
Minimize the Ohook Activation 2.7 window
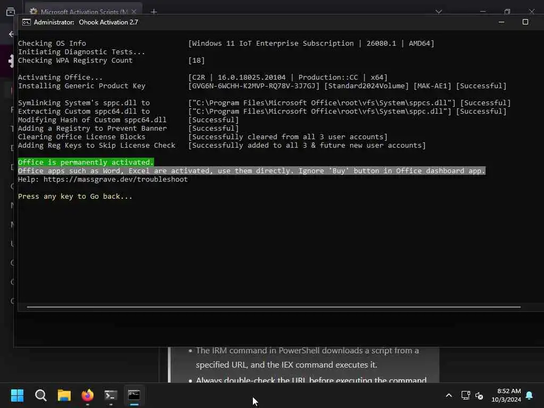coord(501,22)
